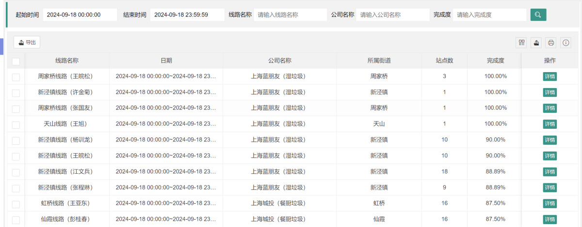Open 详情 for 周家桥线路（王皖松）
582x227 pixels.
coord(550,76)
